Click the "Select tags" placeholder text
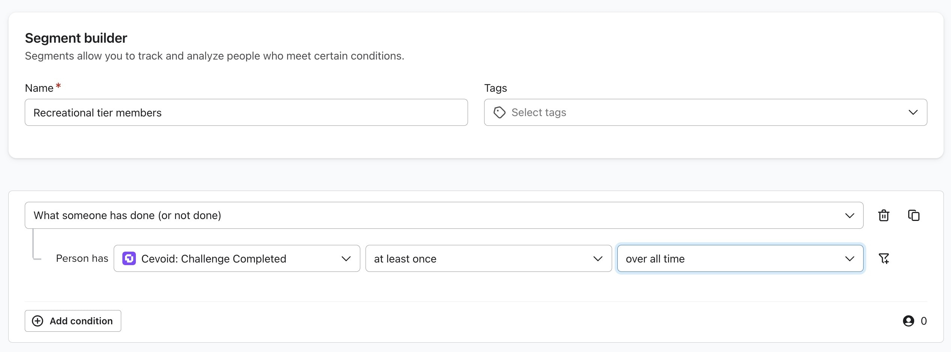Viewport: 951px width, 352px height. tap(539, 112)
